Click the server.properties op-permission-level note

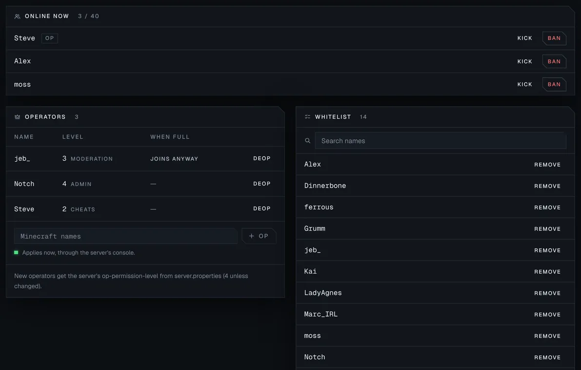point(131,281)
